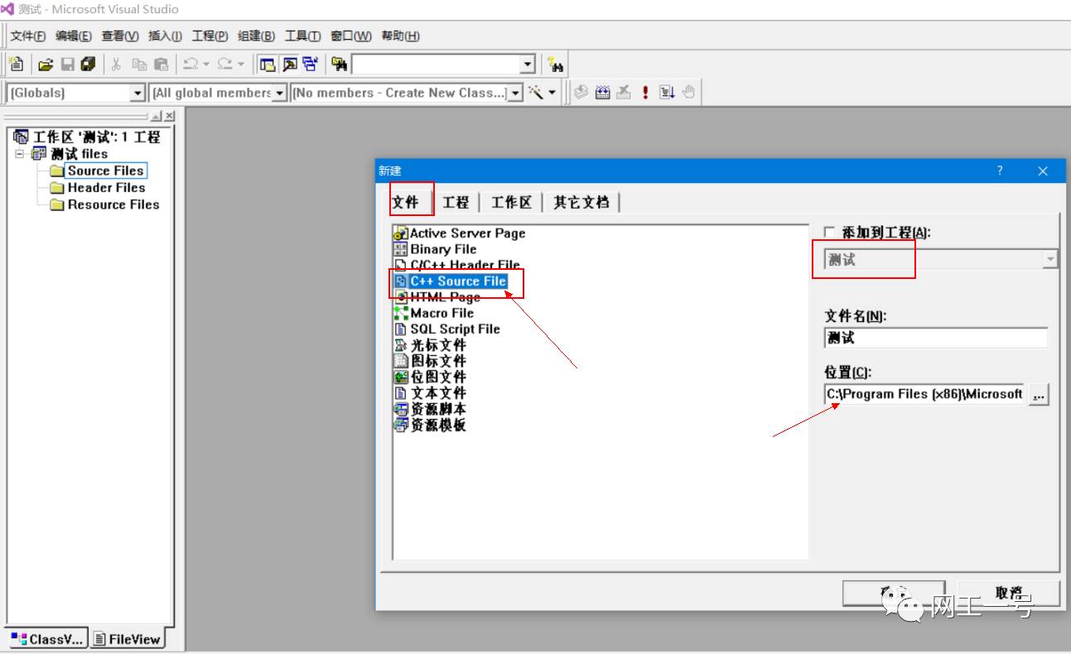Close the 新建 dialog
This screenshot has height=654, width=1071.
click(x=1043, y=171)
